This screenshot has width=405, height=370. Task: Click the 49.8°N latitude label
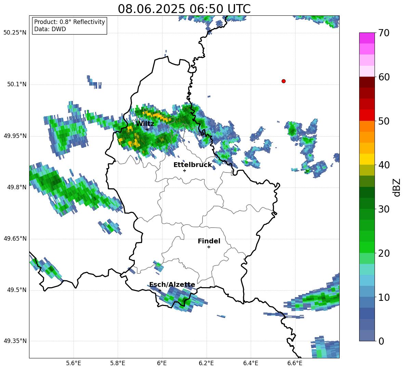[17, 187]
